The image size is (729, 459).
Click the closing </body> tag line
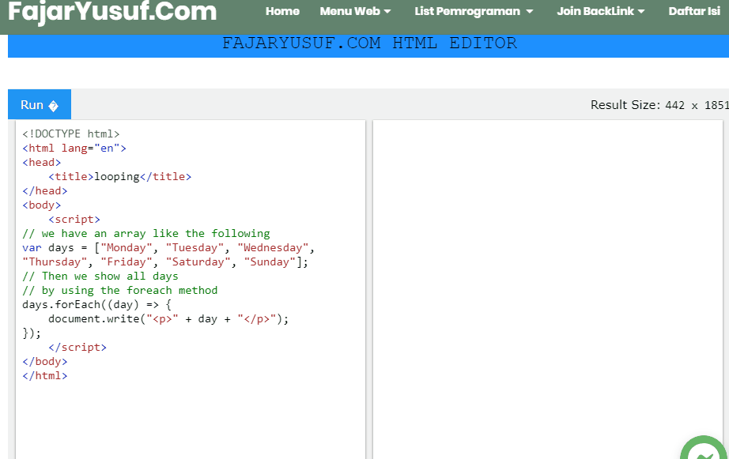coord(44,362)
